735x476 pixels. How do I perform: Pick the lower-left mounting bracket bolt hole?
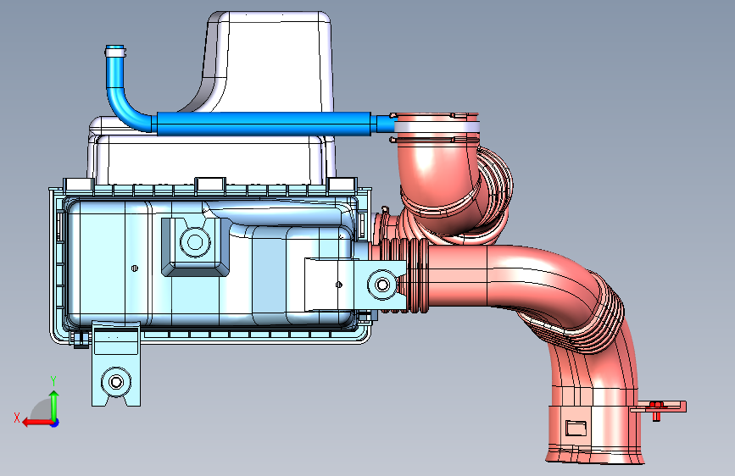point(116,382)
